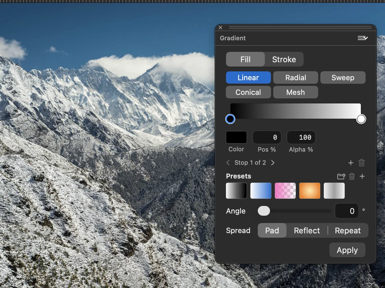Select the white gradient stop handle

361,119
